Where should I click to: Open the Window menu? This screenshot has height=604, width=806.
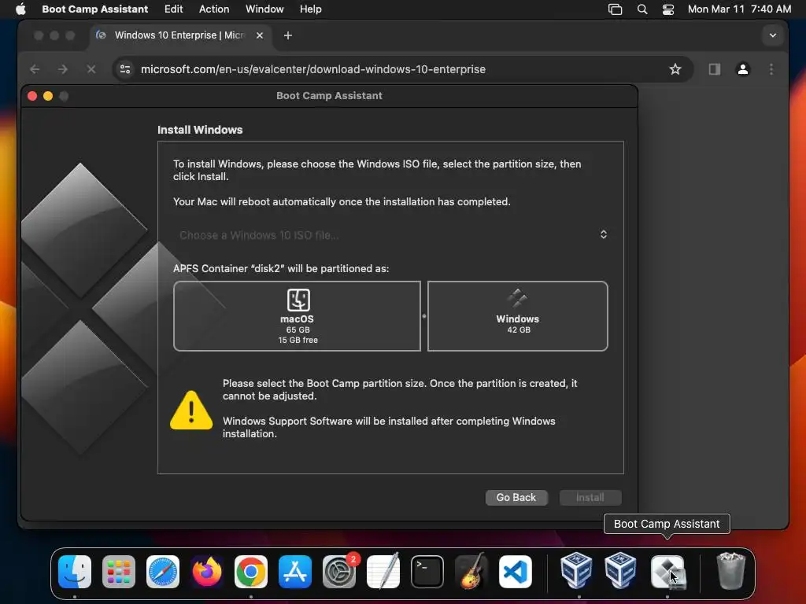pos(264,9)
